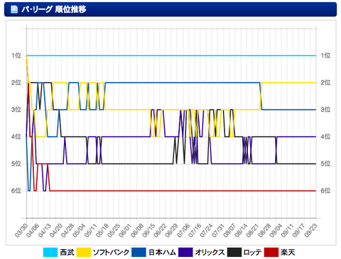This screenshot has width=341, height=259.
Task: Click the left axis label 5位
Action: [16, 164]
